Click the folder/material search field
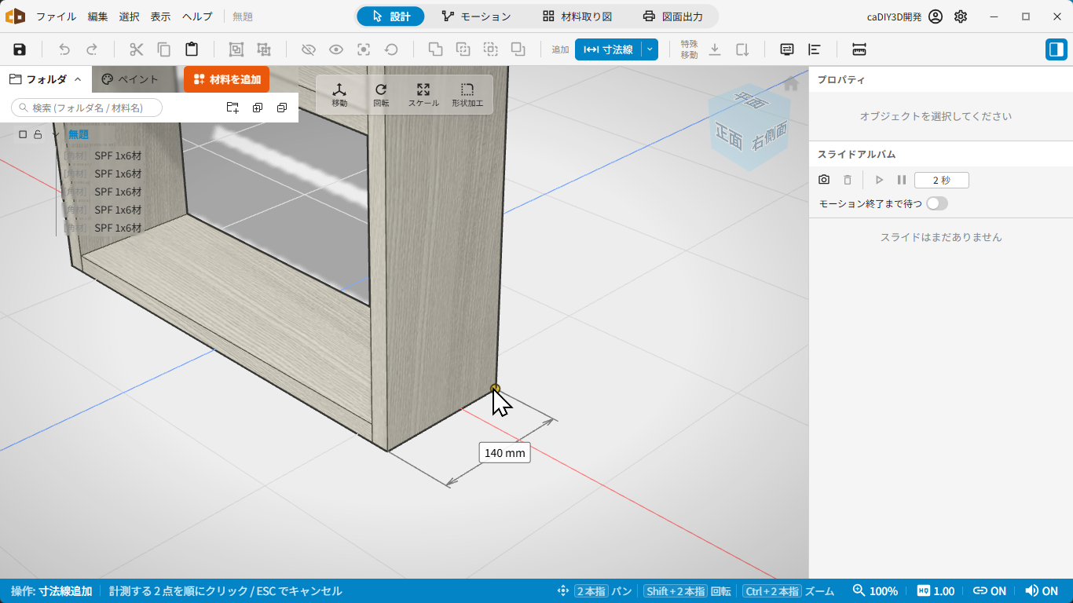 (86, 108)
